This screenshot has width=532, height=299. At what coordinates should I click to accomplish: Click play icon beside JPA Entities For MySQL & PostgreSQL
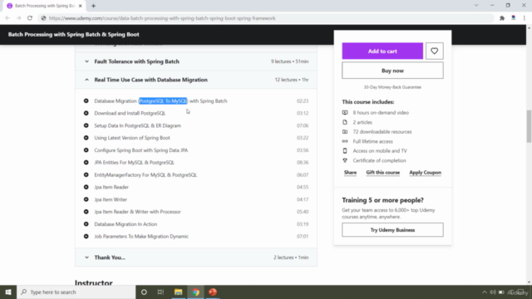point(86,163)
